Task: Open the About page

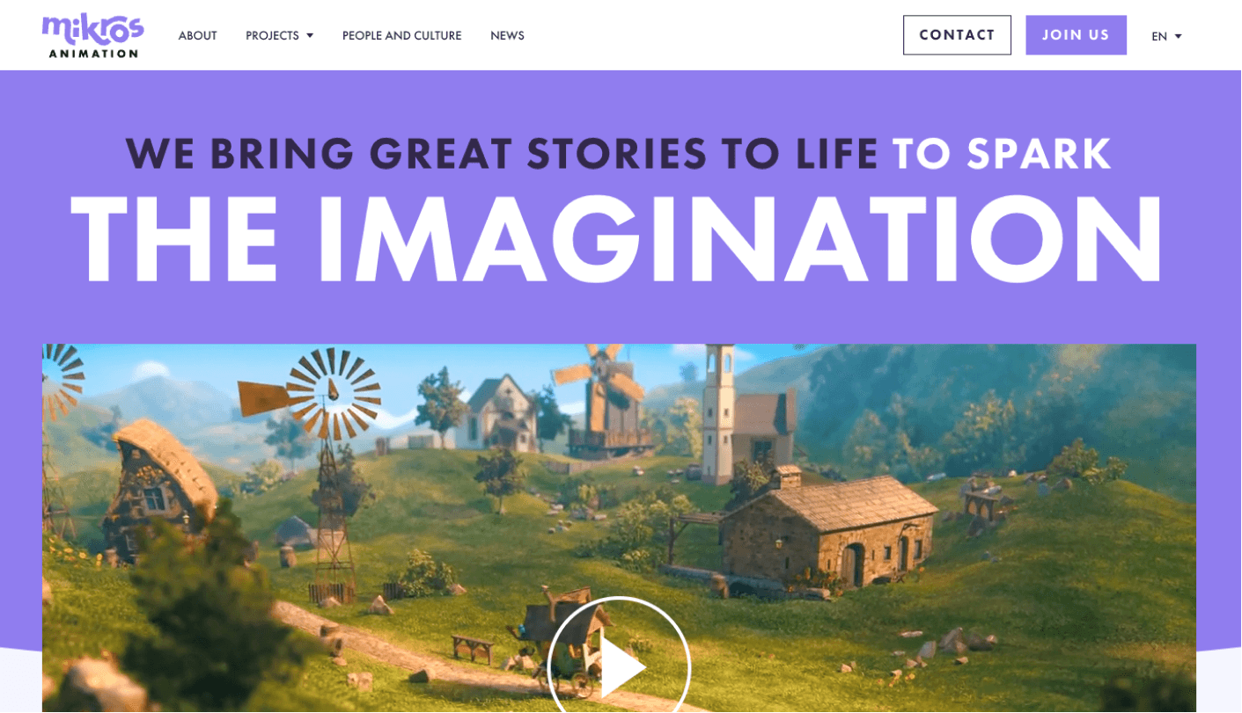Action: pyautogui.click(x=197, y=36)
